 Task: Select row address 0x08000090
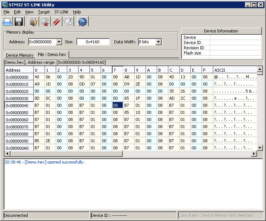pos(19,141)
